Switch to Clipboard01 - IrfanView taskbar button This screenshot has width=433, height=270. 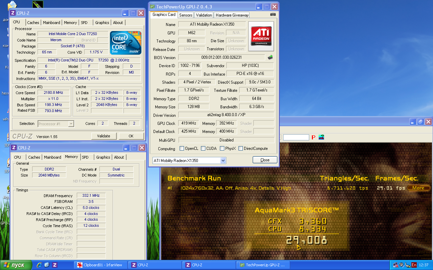[101, 265]
